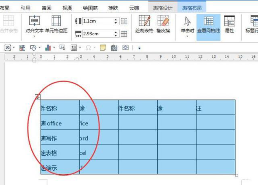Expand the Align Text (对齐文本) dropdown
258x185 pixels.
(34, 36)
